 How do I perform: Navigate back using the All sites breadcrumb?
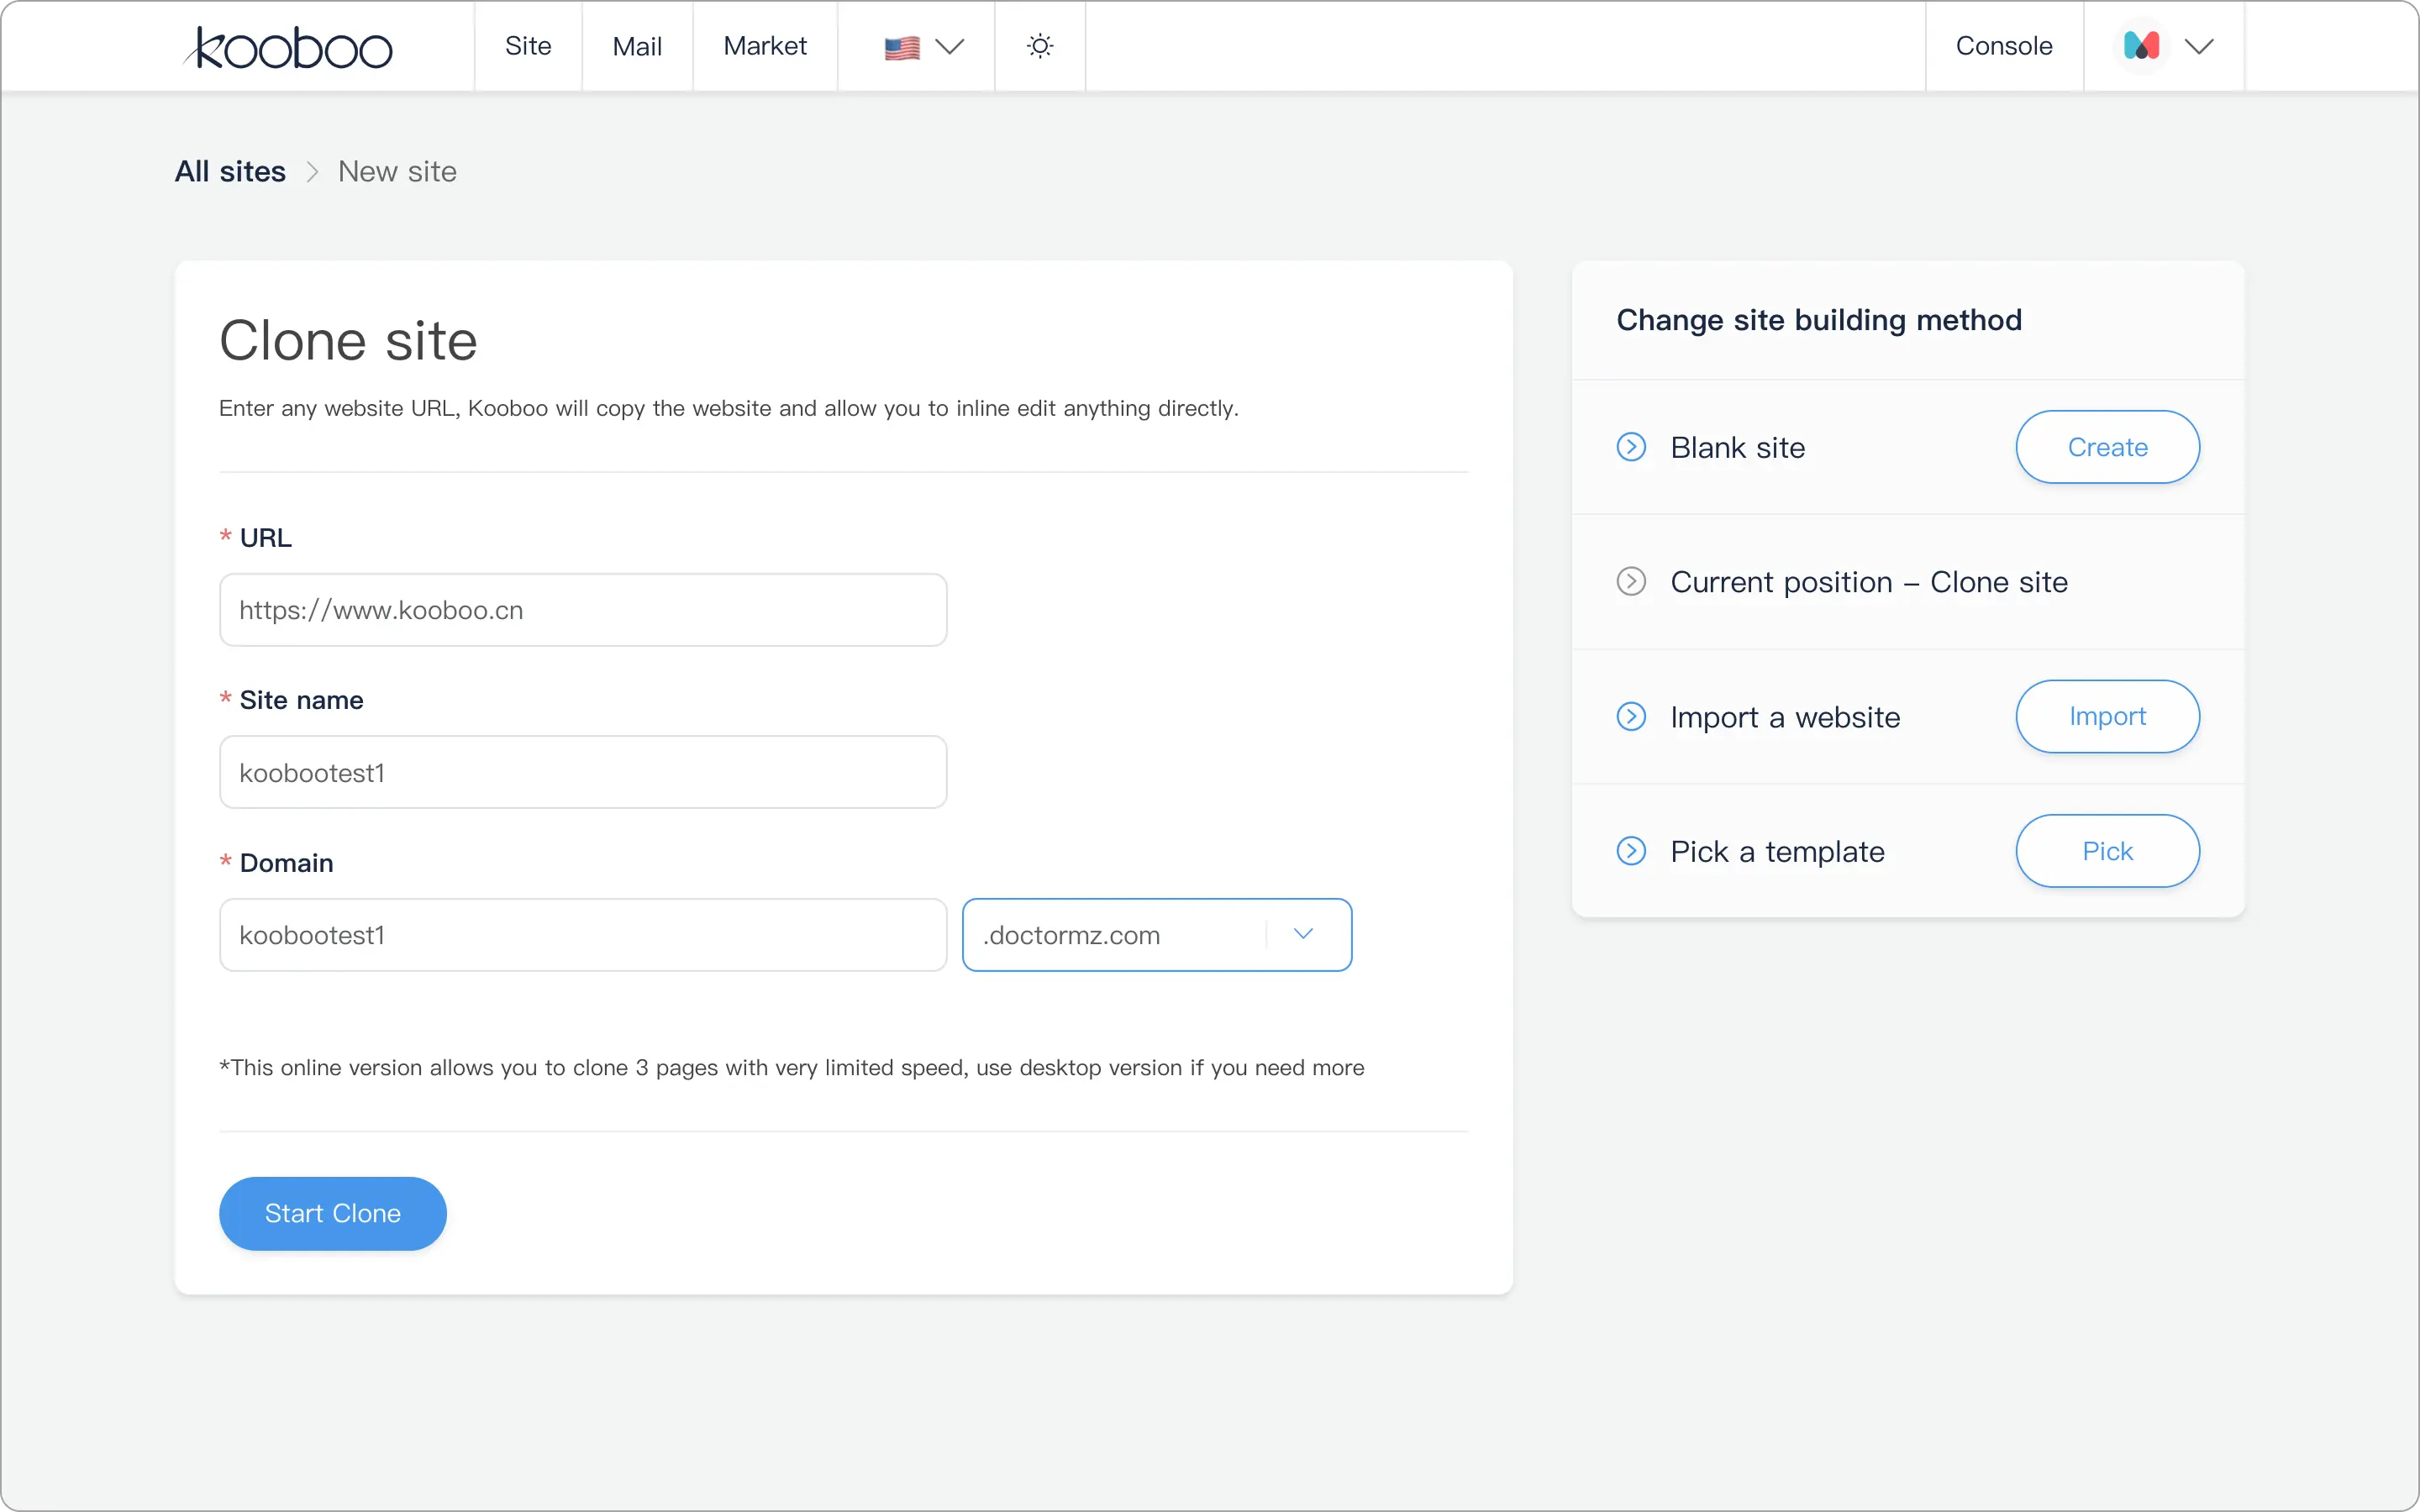(229, 171)
